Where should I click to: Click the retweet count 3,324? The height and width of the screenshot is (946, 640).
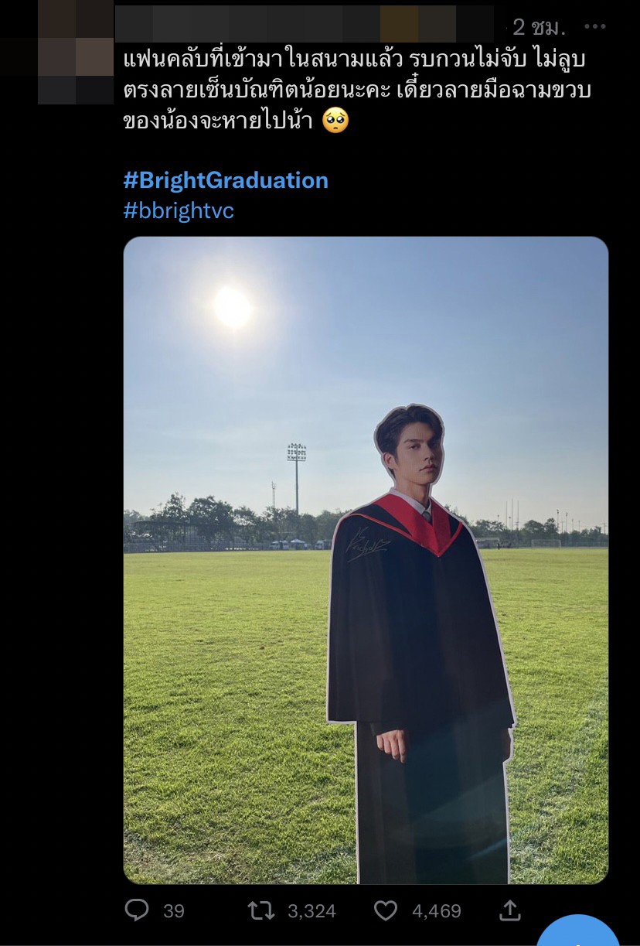click(311, 911)
